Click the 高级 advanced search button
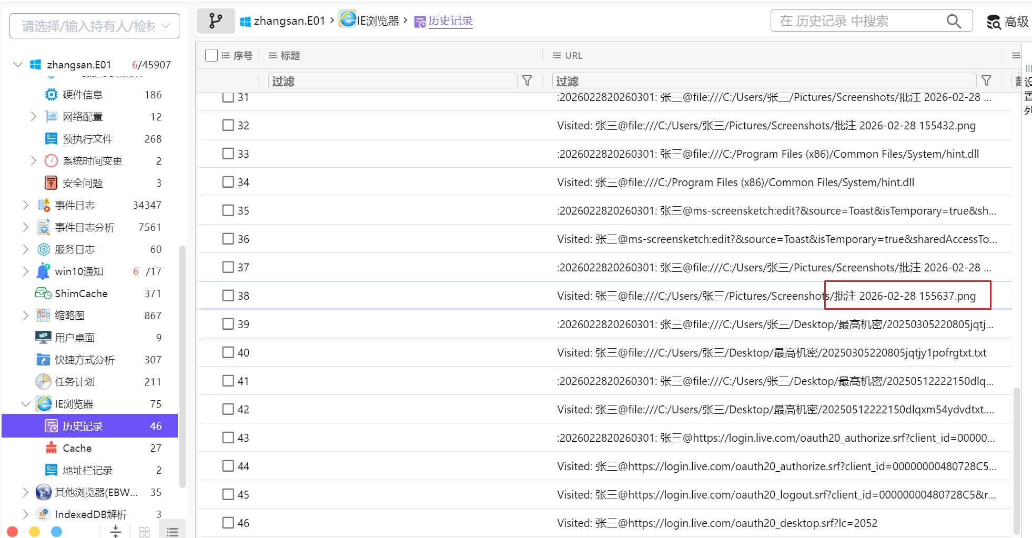Image resolution: width=1032 pixels, height=538 pixels. click(x=1008, y=22)
